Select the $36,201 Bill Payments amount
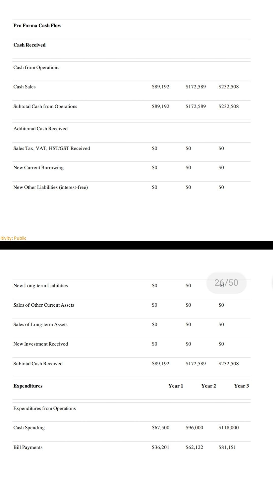This screenshot has width=273, height=487. click(x=160, y=447)
